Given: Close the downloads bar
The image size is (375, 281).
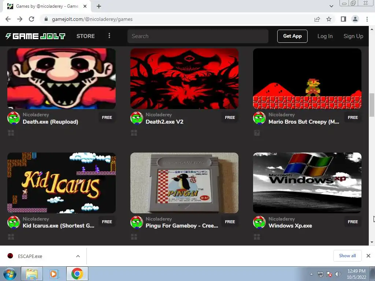Looking at the screenshot, I should (368, 256).
